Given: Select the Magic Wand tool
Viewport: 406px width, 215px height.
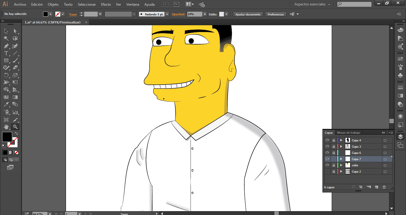Looking at the screenshot, I should point(6,38).
